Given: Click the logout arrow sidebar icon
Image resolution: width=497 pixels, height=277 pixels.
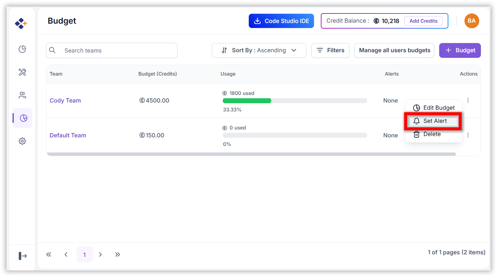Looking at the screenshot, I should click(23, 256).
